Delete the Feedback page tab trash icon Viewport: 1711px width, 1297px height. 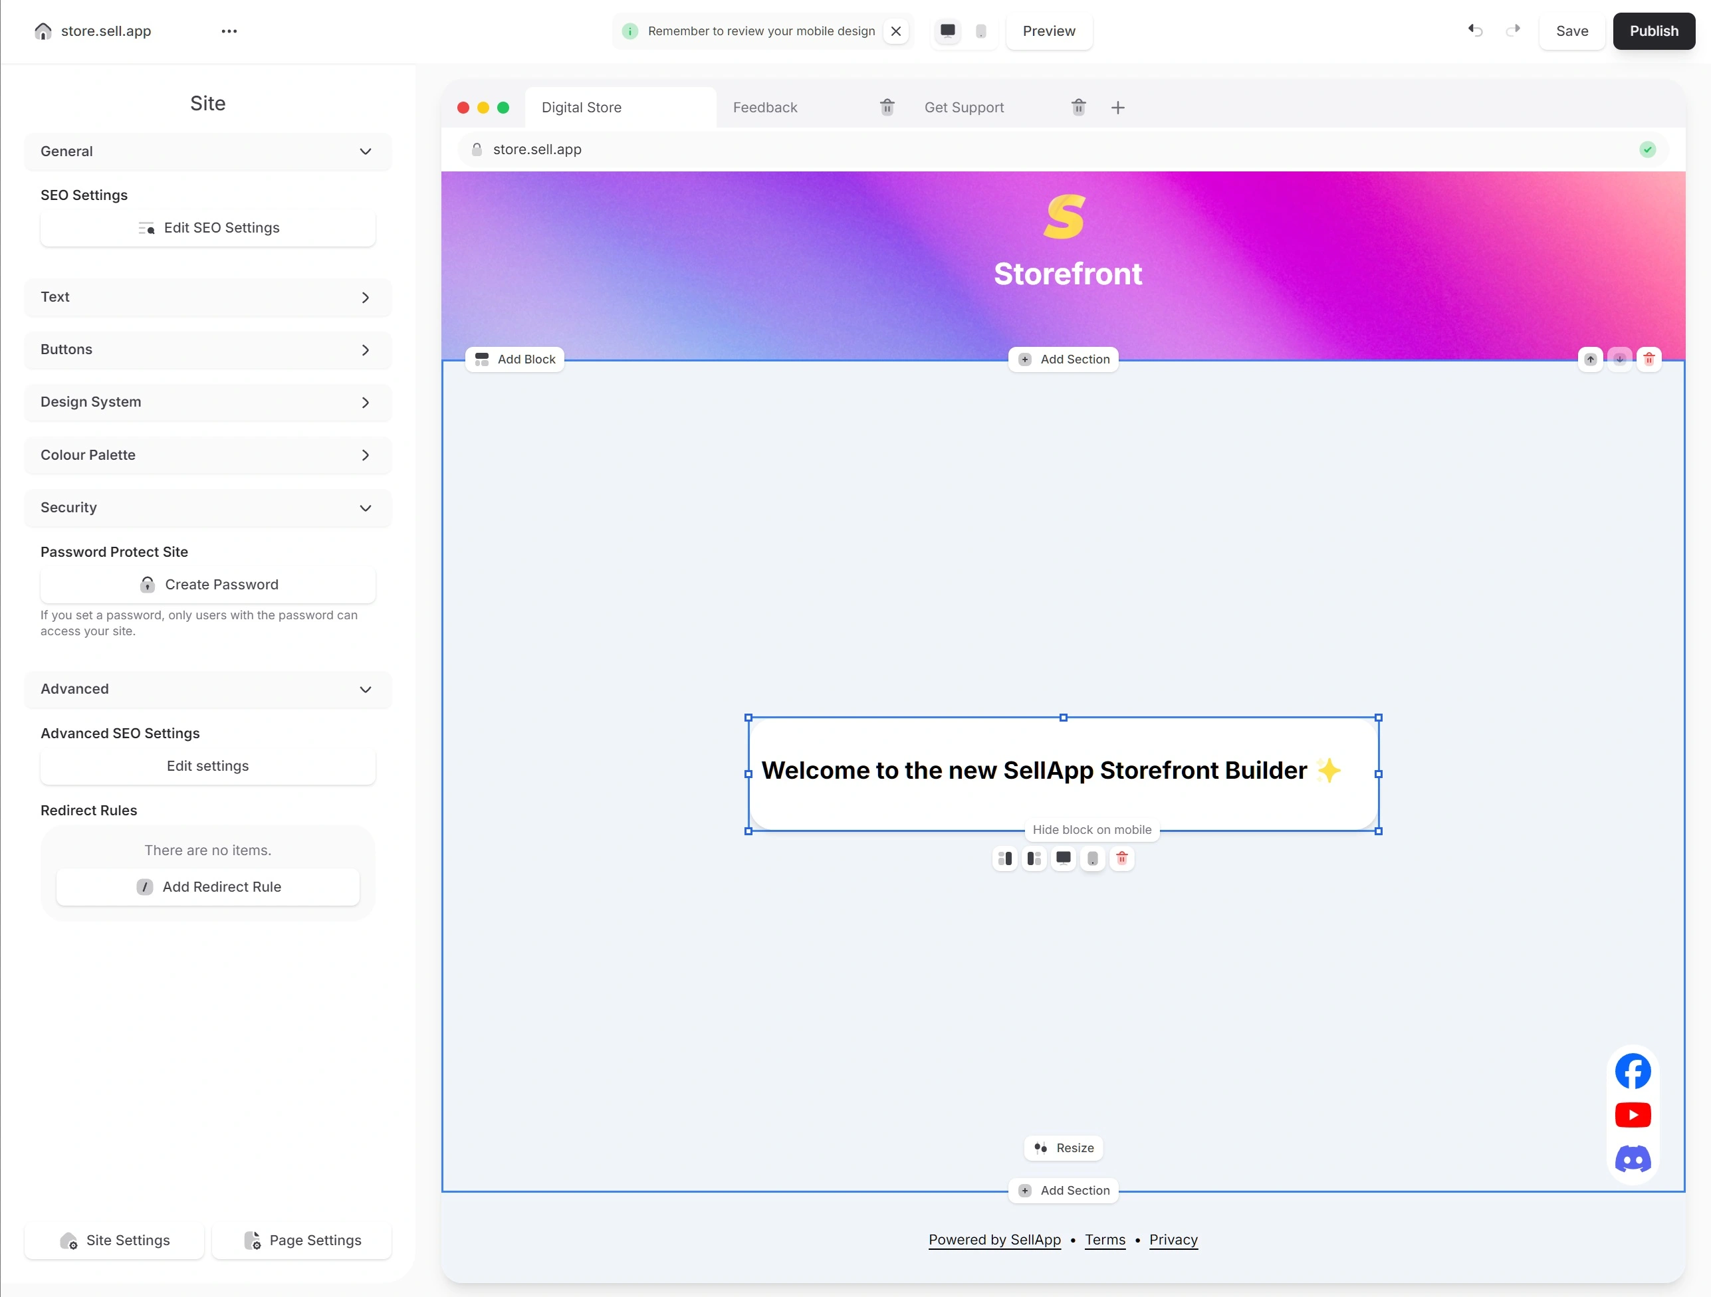click(887, 108)
